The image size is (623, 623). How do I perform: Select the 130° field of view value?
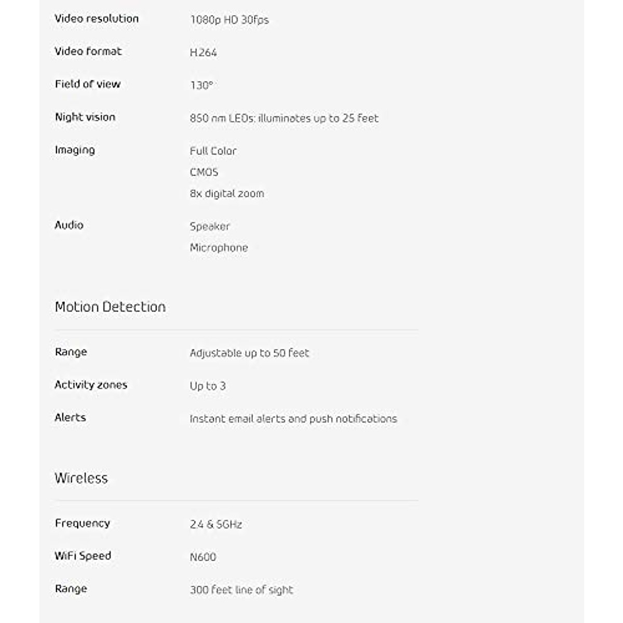201,85
